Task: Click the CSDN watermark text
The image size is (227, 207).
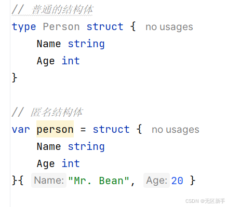Action: tap(205, 201)
